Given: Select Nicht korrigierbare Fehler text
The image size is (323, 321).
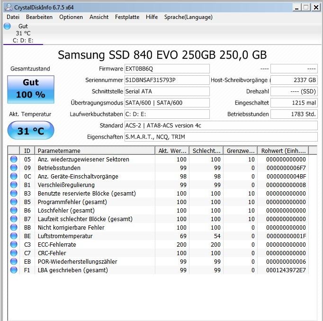Looking at the screenshot, I should coord(71,228).
